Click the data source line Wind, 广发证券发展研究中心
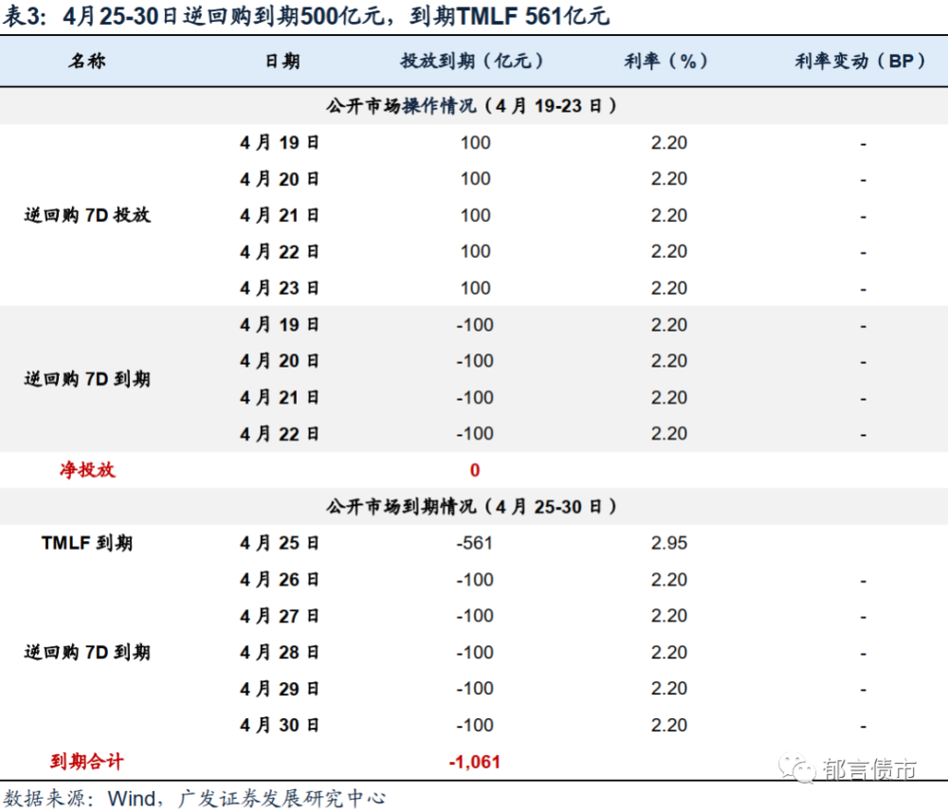Screen dimensions: 948x812 [193, 798]
